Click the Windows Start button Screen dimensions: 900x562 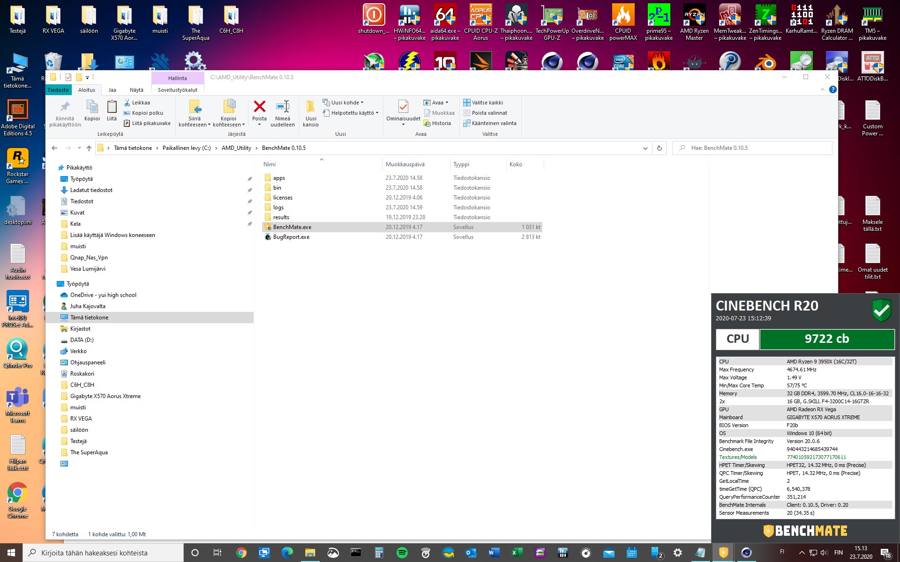[11, 553]
